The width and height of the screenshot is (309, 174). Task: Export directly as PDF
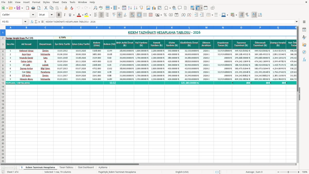point(28,8)
